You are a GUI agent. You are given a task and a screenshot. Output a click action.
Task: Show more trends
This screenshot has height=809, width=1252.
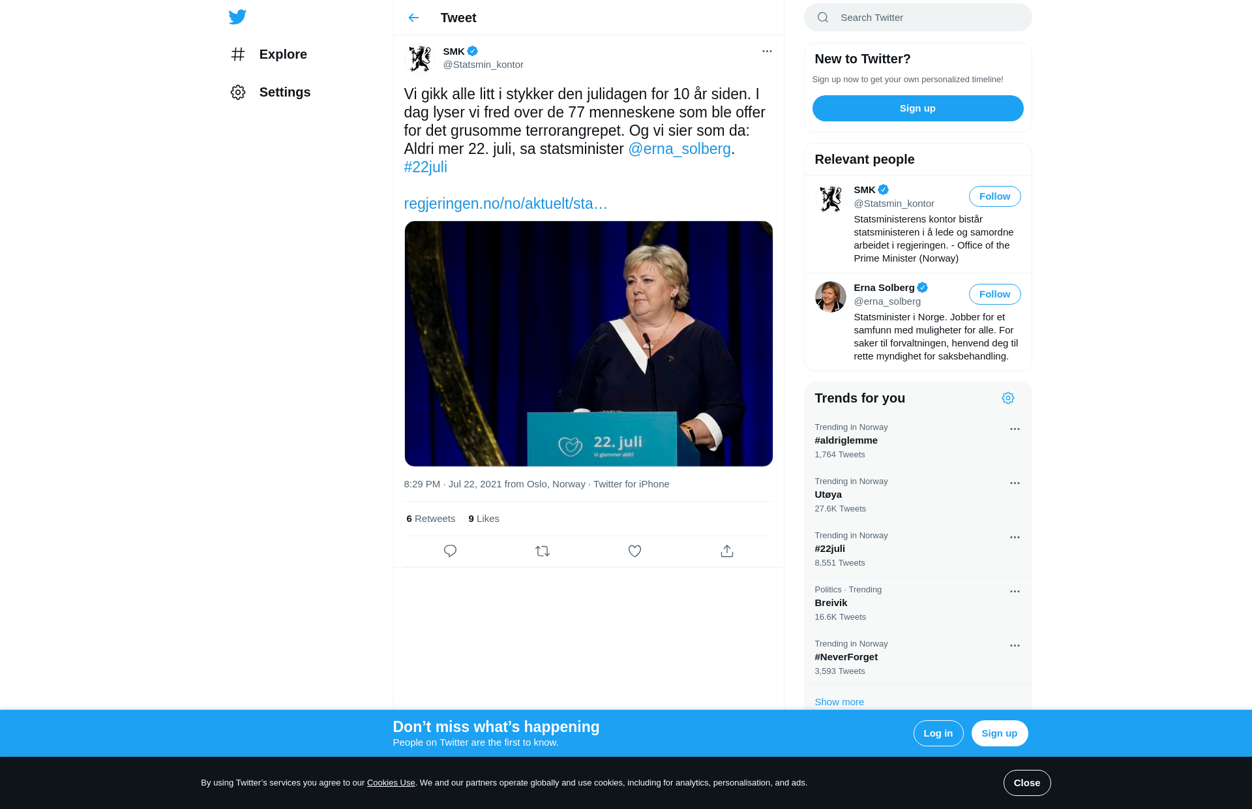coord(839,702)
